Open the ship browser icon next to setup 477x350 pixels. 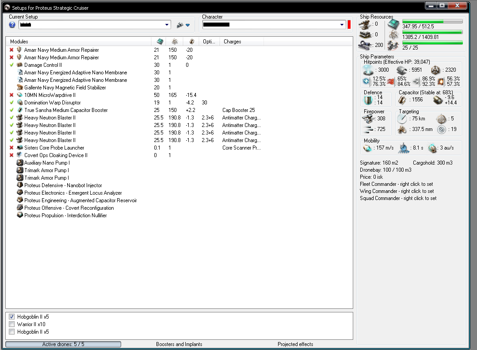click(x=180, y=25)
